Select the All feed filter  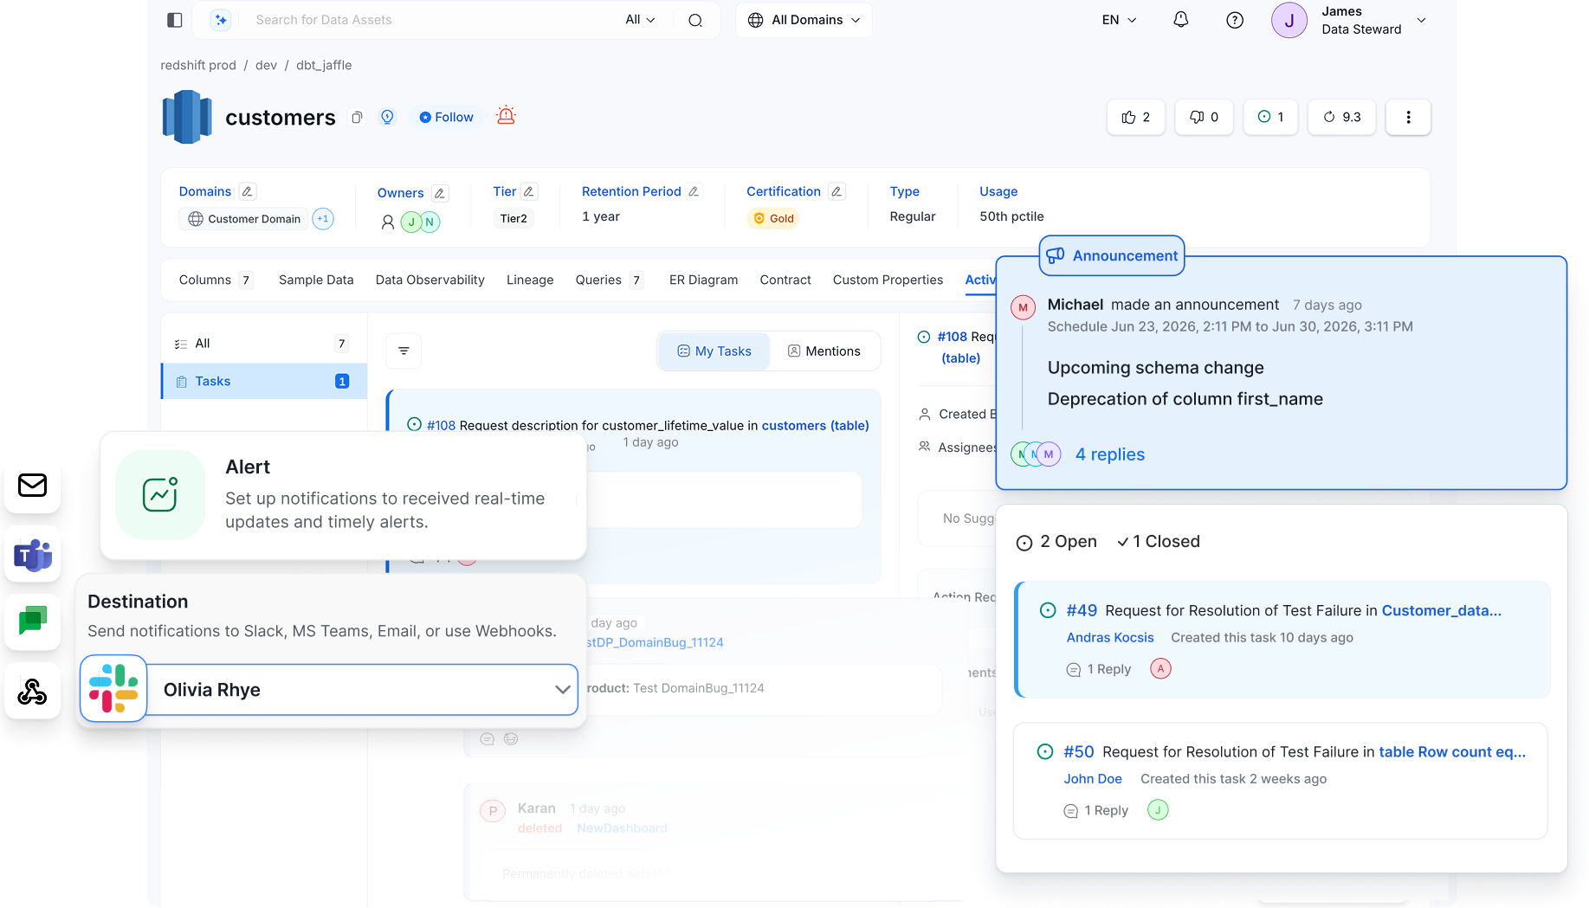click(x=263, y=344)
